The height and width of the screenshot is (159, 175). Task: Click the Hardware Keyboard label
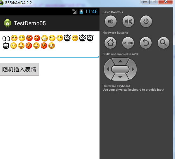pos(116,86)
